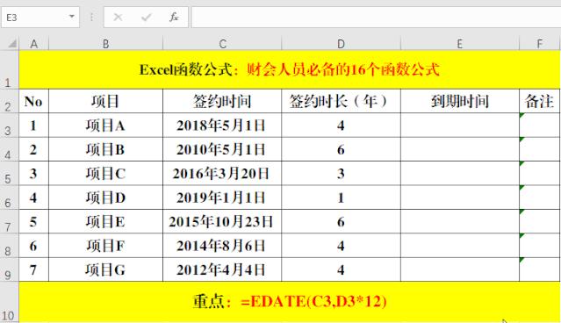The width and height of the screenshot is (561, 323).
Task: Select row 1 header
Action: click(9, 69)
